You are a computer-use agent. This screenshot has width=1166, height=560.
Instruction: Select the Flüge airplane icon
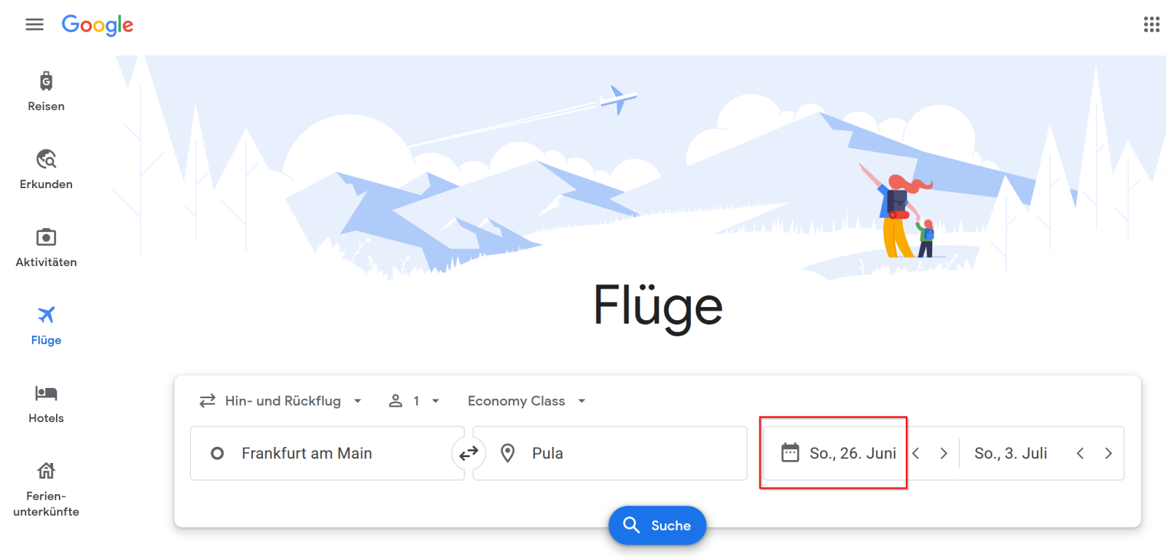pos(46,315)
